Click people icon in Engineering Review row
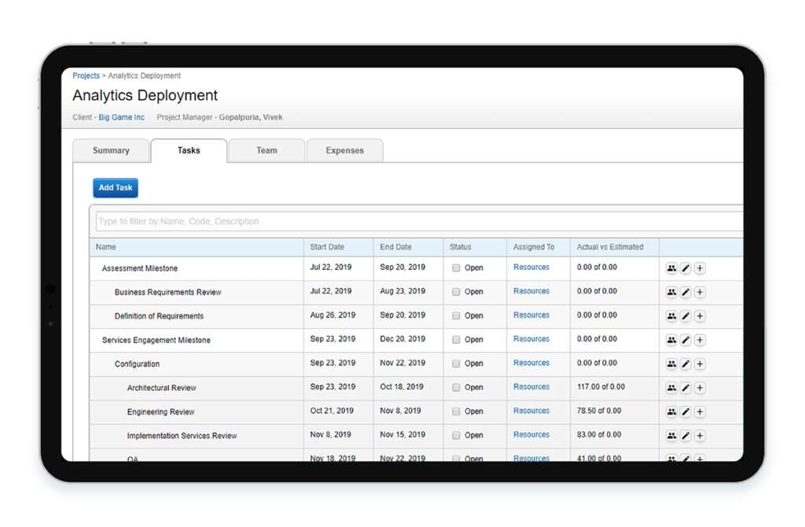 [x=671, y=411]
